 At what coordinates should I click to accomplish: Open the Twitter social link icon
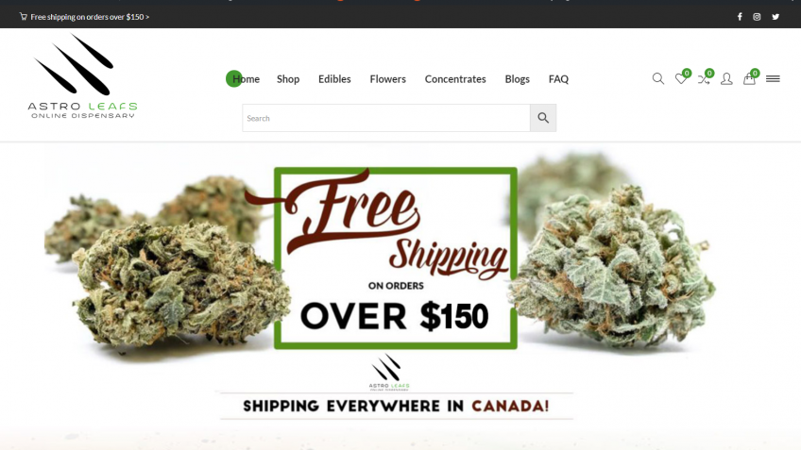775,17
